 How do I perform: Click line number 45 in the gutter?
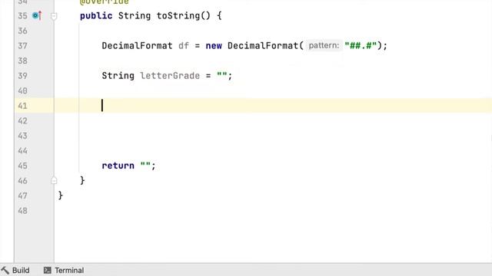(22, 166)
